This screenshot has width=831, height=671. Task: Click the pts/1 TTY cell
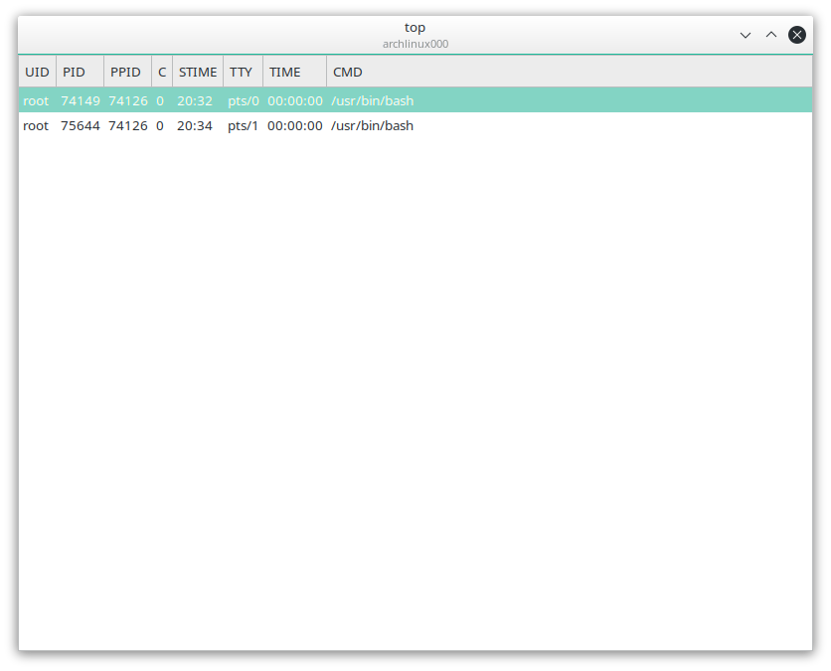tap(243, 125)
